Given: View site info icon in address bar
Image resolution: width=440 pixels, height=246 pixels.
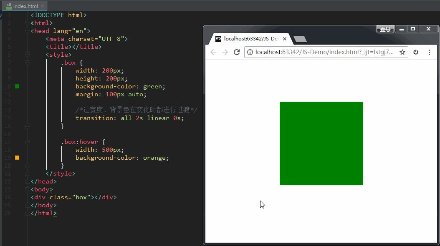Looking at the screenshot, I should [250, 52].
